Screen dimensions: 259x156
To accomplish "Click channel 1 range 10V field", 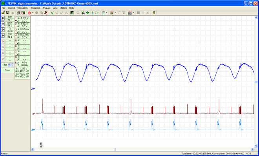I will pos(10,17).
